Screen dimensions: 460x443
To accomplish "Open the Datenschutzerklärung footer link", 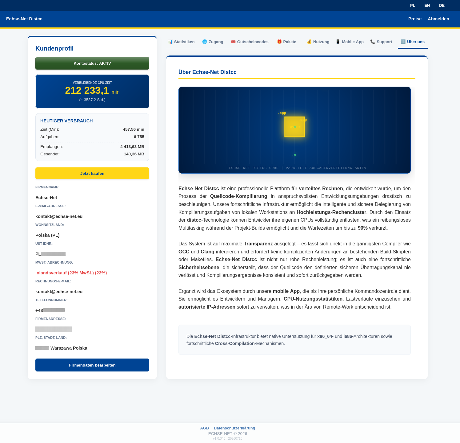I will (x=234, y=428).
